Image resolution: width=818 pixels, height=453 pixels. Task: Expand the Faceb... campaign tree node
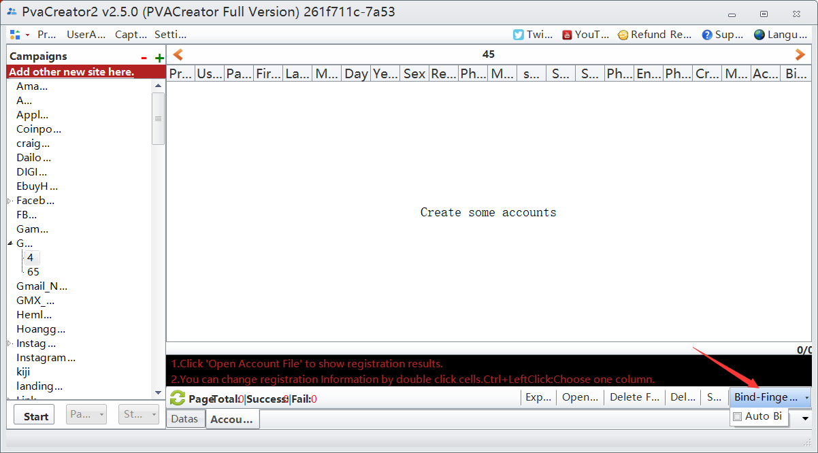[x=10, y=201]
